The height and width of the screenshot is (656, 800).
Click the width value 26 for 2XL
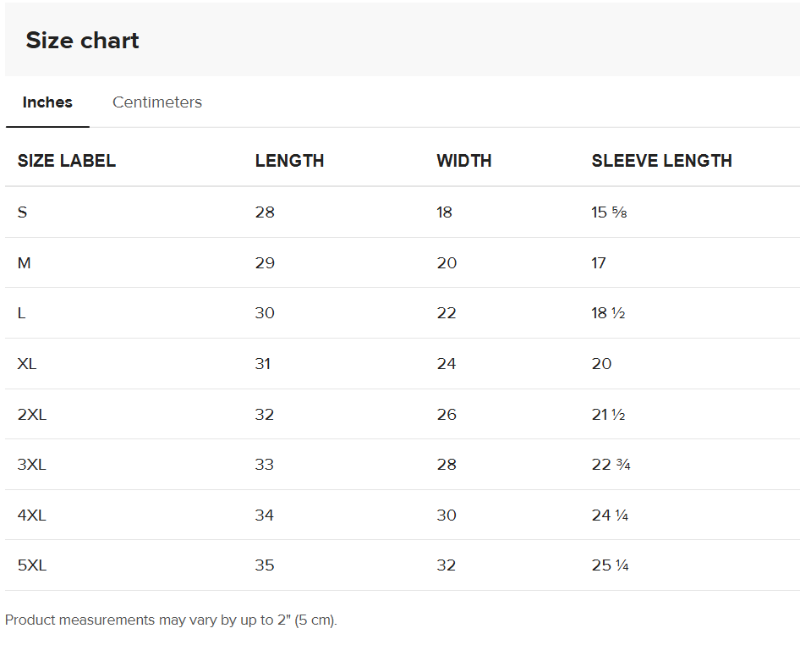447,414
